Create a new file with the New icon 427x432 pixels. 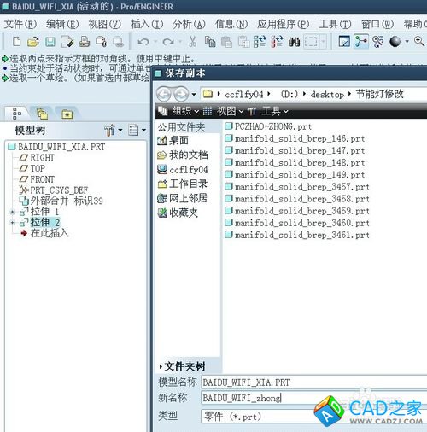coord(17,42)
